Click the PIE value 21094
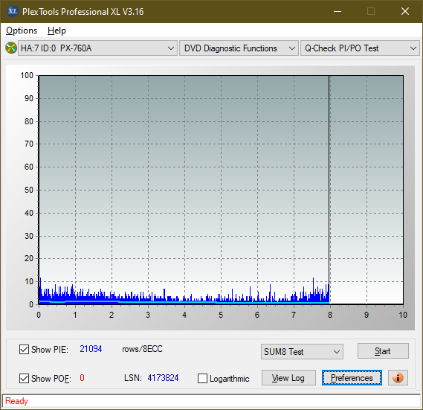Image resolution: width=423 pixels, height=410 pixels. (x=91, y=349)
